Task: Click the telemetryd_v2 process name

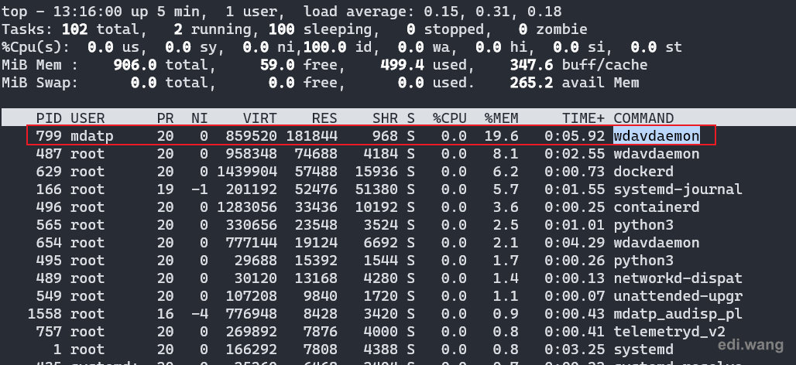Action: (x=669, y=332)
